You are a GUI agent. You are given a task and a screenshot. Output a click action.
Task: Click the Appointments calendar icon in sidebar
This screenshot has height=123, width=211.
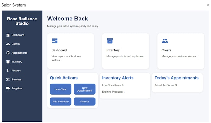[x=8, y=53]
